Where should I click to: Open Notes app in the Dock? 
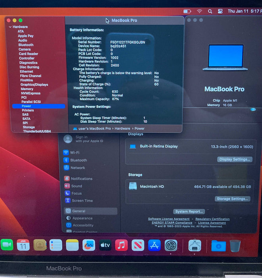coord(72,245)
